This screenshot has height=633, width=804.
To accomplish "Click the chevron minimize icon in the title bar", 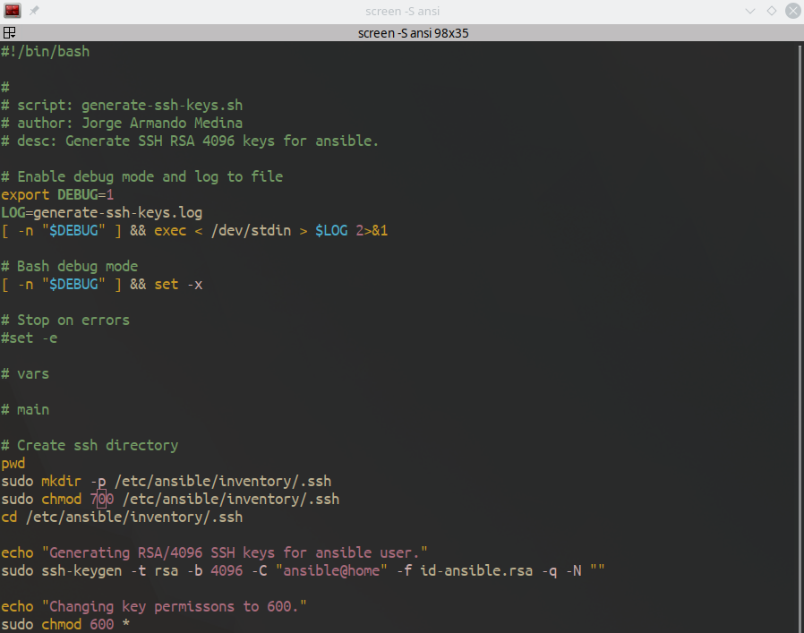I will coord(750,11).
